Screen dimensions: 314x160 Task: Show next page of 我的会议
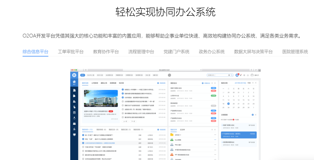[x=215, y=83]
